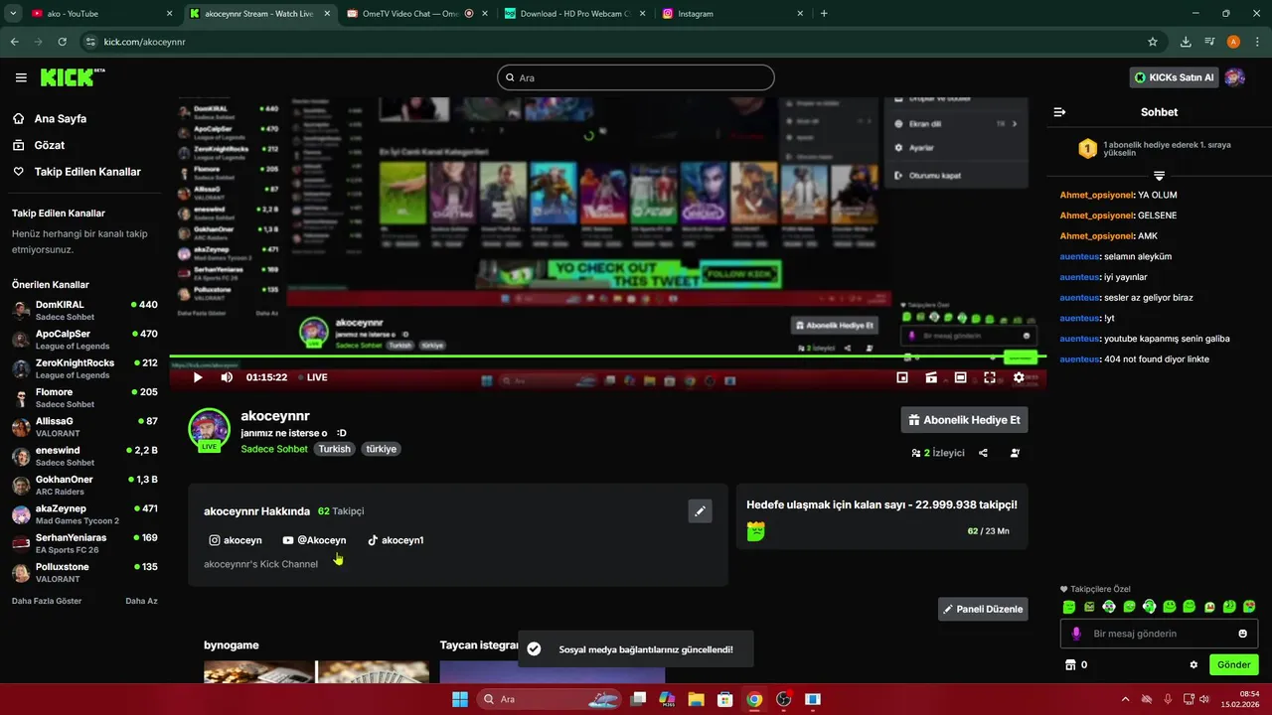Play or pause the stream video
Screen dimensions: 1272x715
click(198, 377)
